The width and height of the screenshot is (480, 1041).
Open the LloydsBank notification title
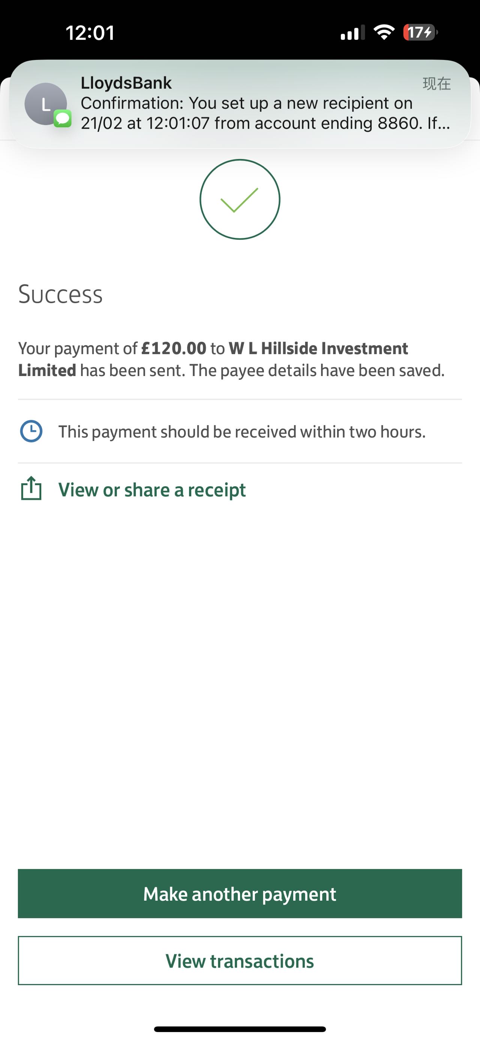pos(126,83)
